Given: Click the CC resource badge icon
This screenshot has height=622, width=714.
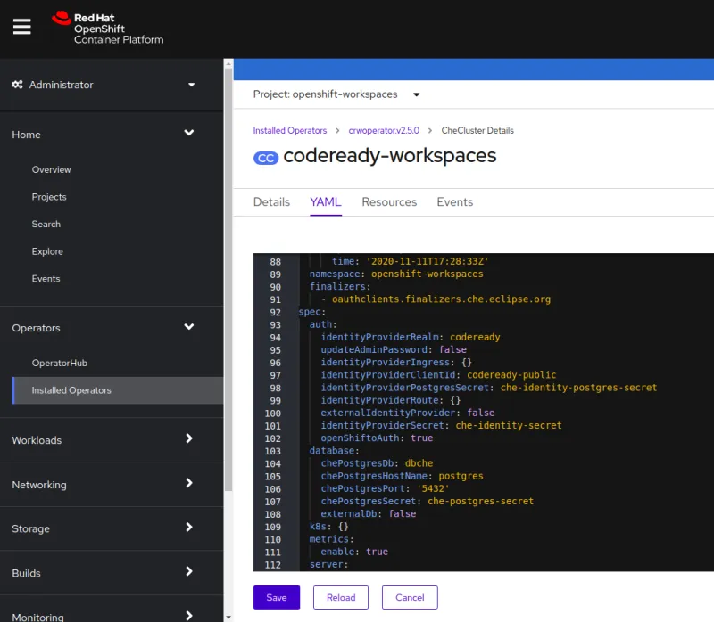Looking at the screenshot, I should (x=266, y=158).
